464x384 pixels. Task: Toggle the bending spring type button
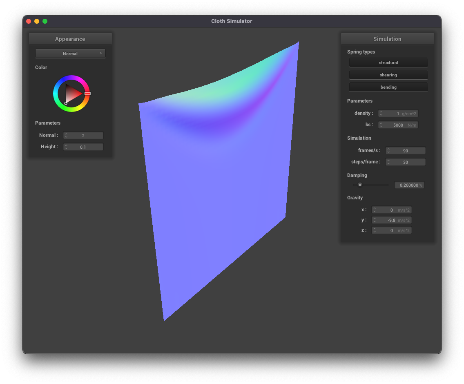click(x=388, y=87)
